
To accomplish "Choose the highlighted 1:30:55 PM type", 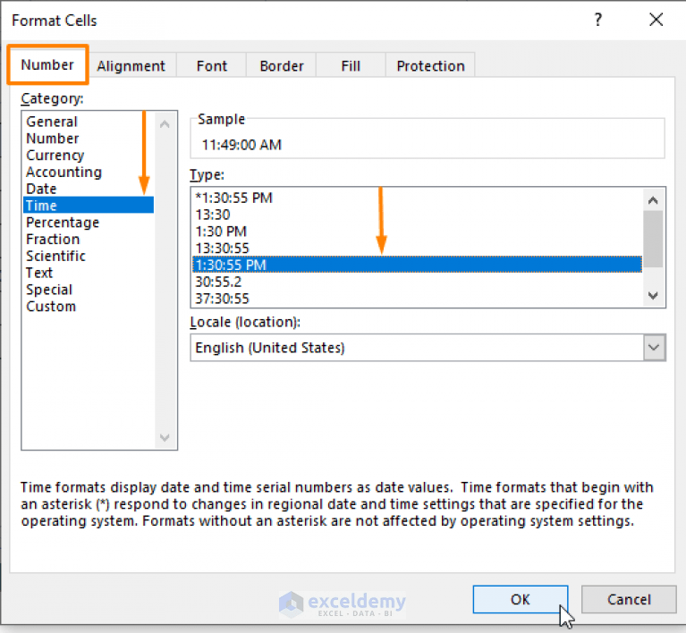I will click(418, 265).
